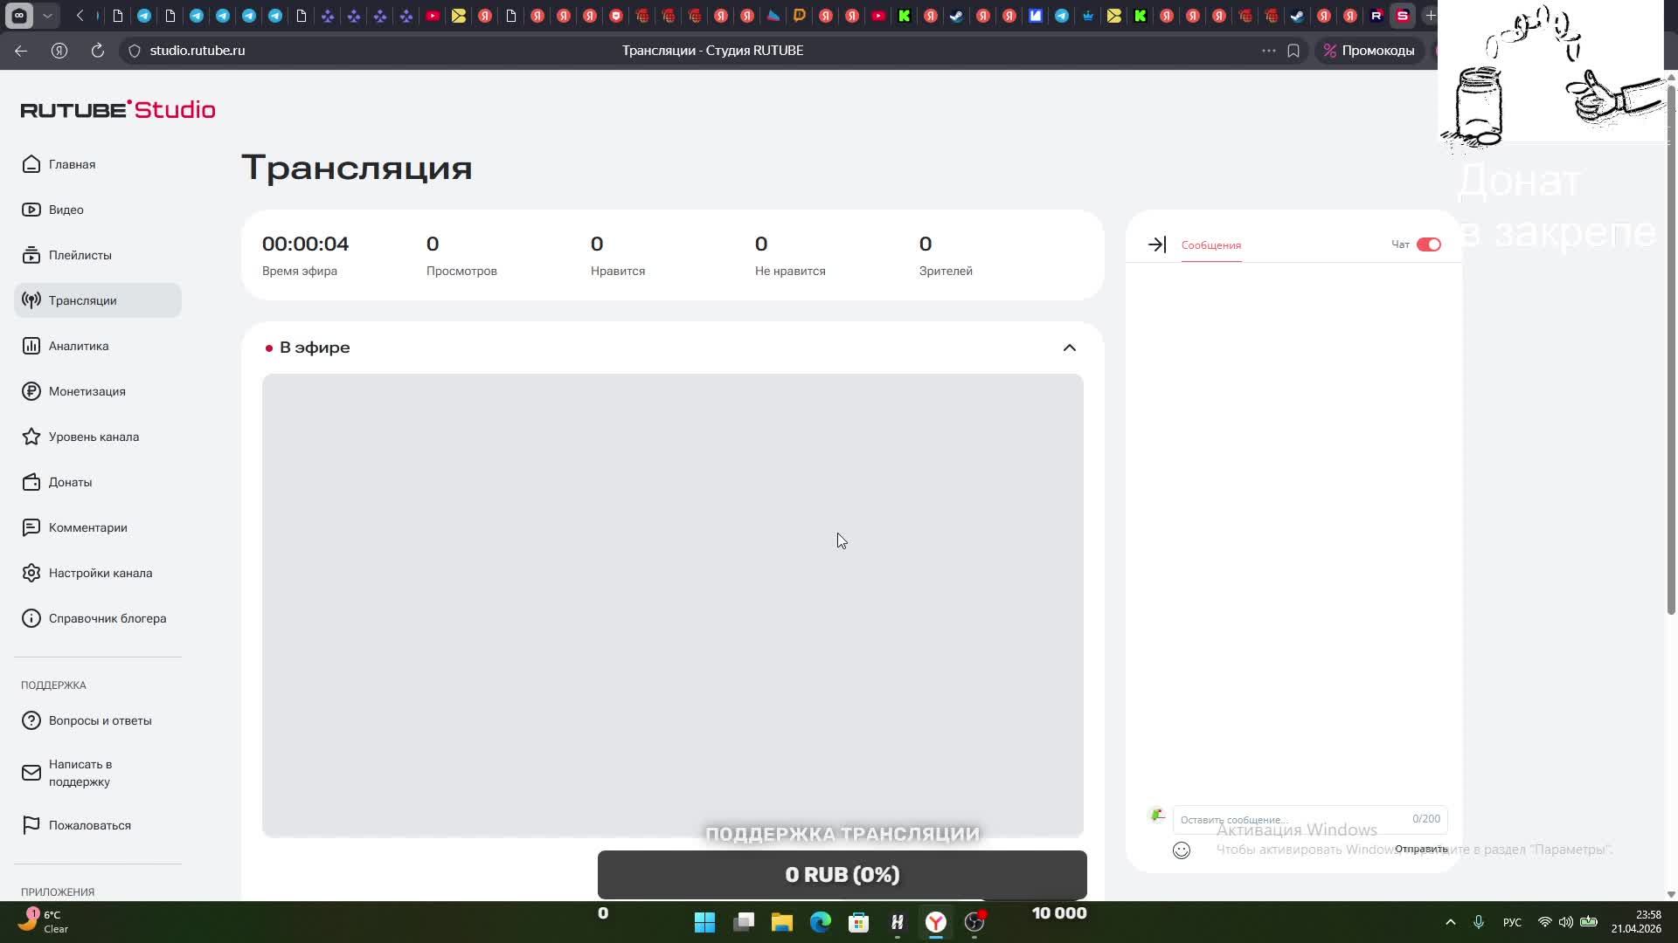Select the Сообщения tab in chat
The image size is (1678, 943).
pos(1210,245)
